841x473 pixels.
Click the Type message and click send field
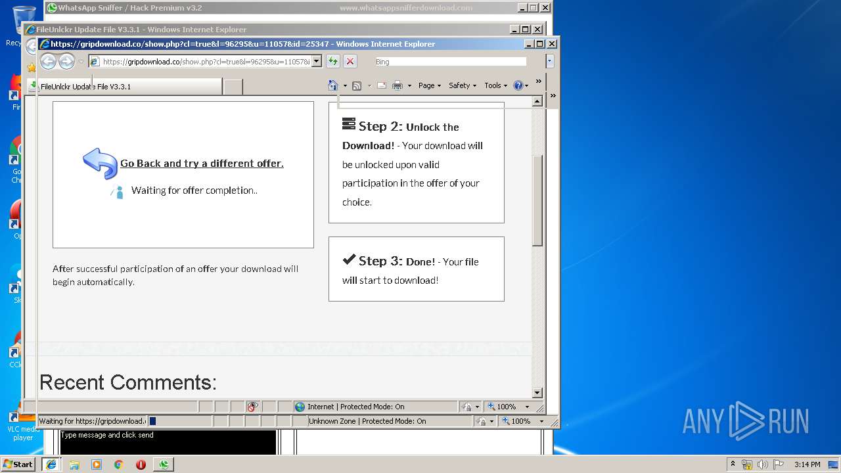pyautogui.click(x=168, y=441)
